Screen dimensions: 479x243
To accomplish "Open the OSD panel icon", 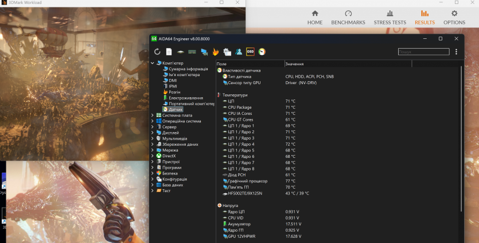I will [250, 52].
